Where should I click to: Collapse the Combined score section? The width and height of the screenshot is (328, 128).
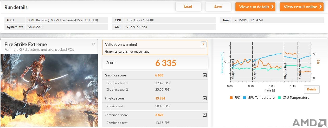(204, 115)
